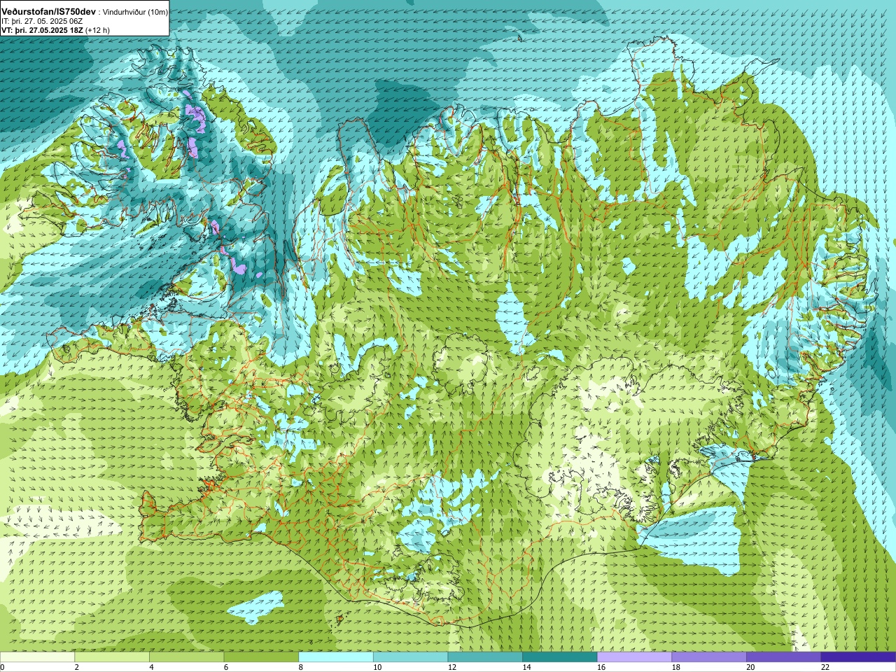Click the legend value '4'
The image size is (896, 672).
pos(151,668)
